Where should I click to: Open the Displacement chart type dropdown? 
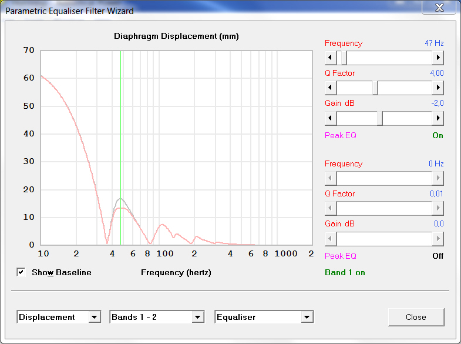pos(94,317)
